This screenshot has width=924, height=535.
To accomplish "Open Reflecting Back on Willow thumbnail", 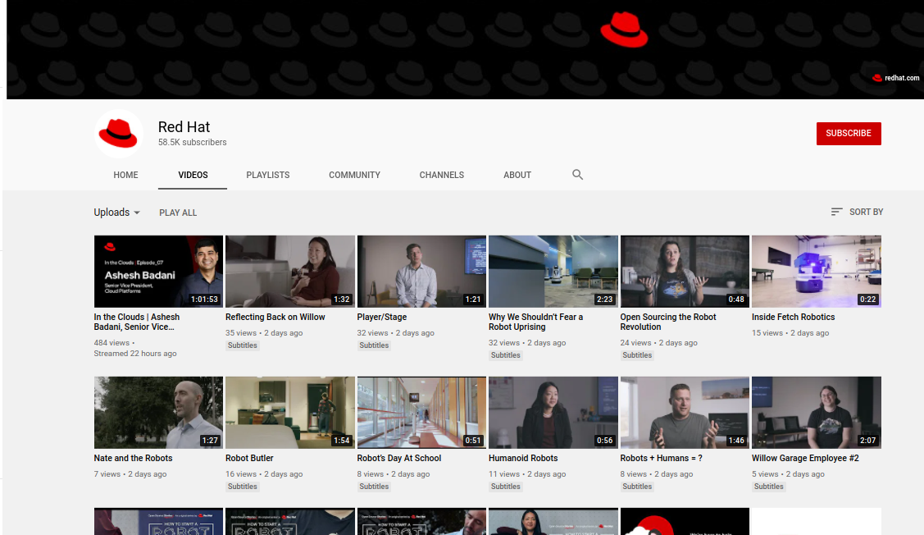I will coord(290,272).
